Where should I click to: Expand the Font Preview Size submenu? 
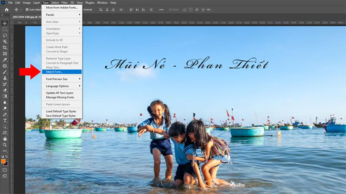[x=62, y=79]
